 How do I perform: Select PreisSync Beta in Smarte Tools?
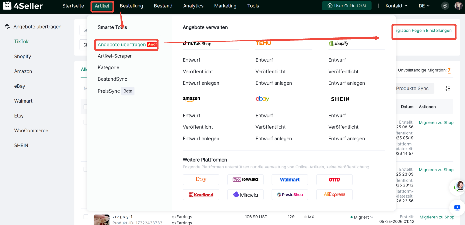click(116, 91)
